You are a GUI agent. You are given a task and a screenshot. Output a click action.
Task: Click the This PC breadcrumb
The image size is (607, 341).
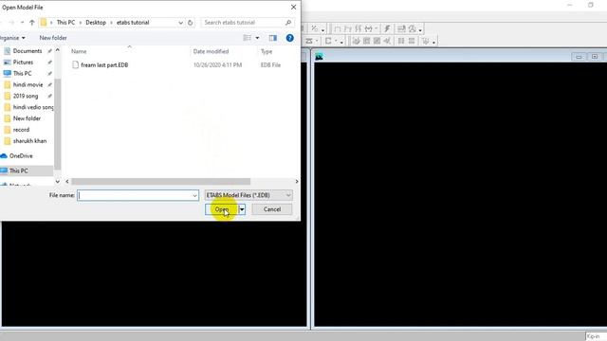[x=65, y=23]
